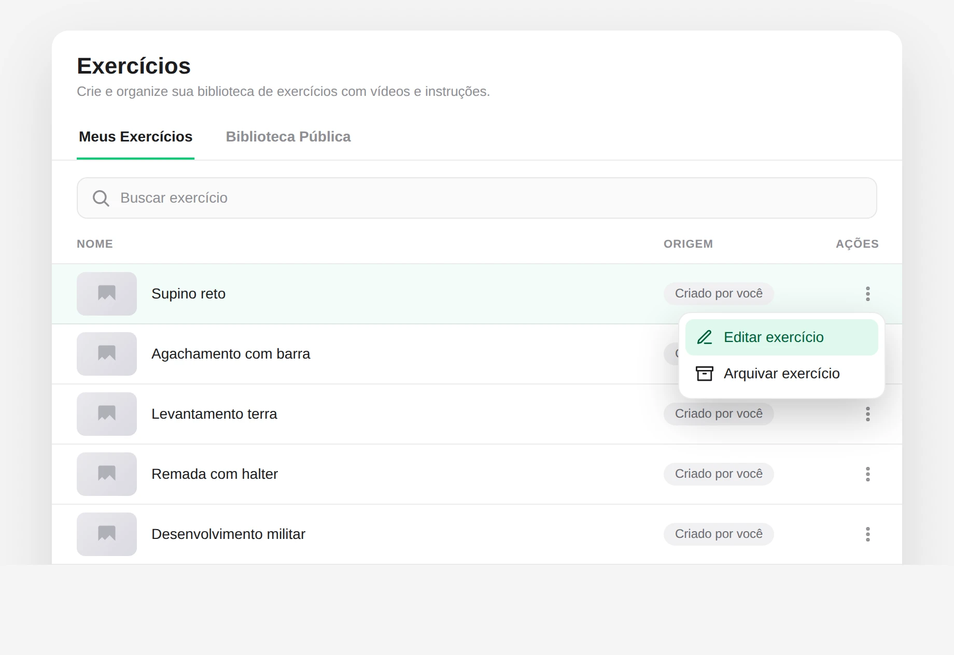Select the Supino reto exercise name
Screen dimensions: 954x655
click(x=188, y=294)
